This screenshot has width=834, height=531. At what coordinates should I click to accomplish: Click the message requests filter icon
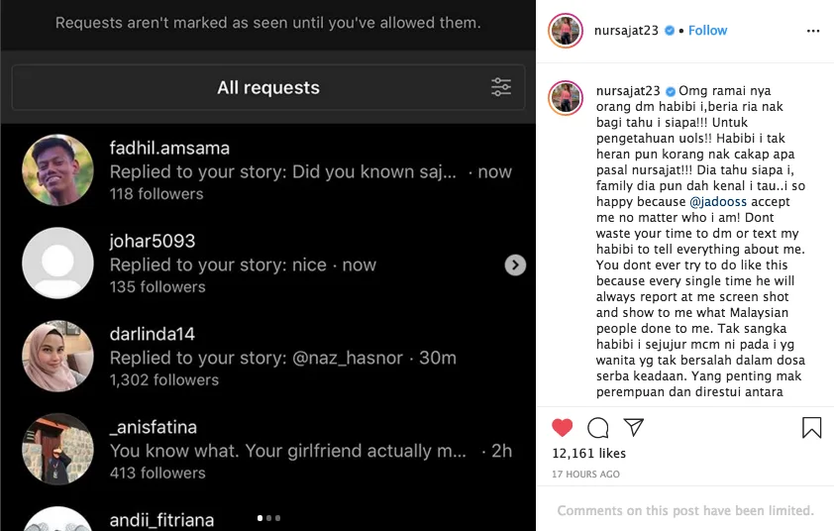[x=501, y=87]
